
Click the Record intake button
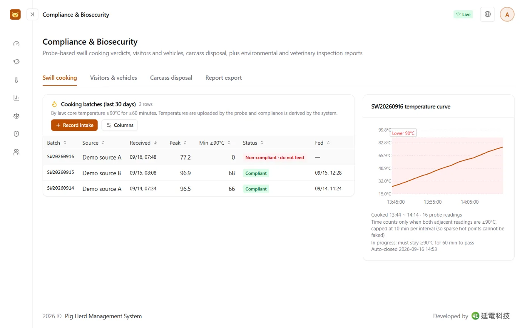74,125
